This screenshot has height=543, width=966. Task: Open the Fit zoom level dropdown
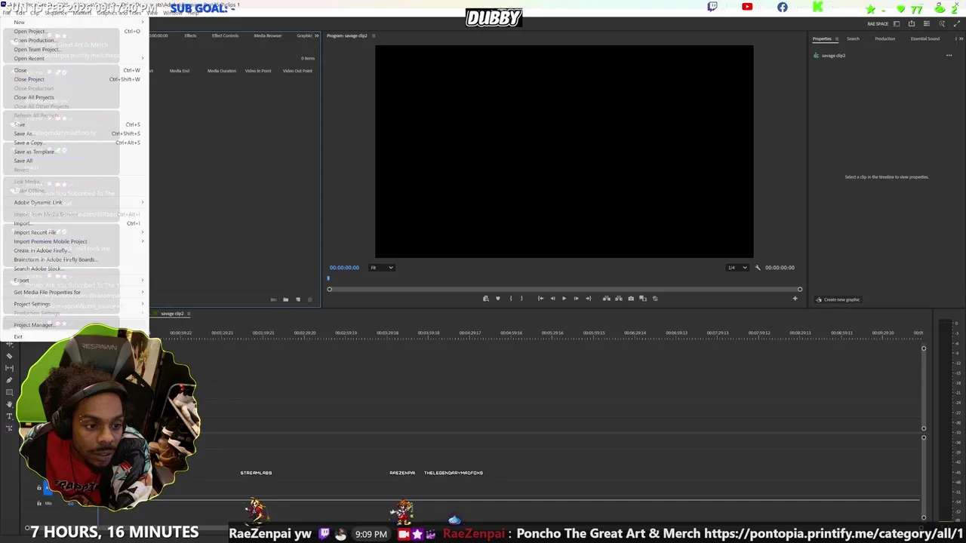coord(382,268)
